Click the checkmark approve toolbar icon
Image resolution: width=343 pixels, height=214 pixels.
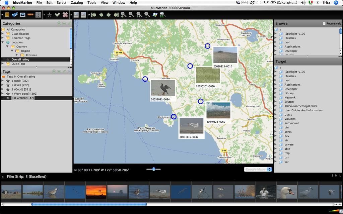pyautogui.click(x=57, y=15)
